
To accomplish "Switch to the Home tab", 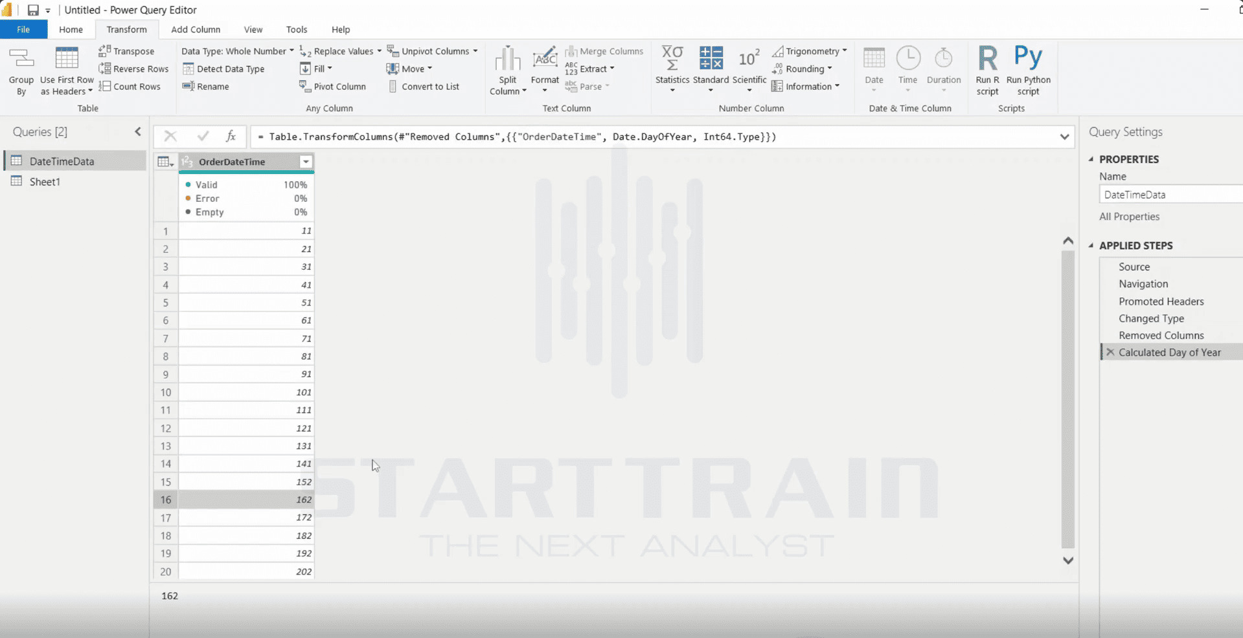I will click(x=71, y=30).
